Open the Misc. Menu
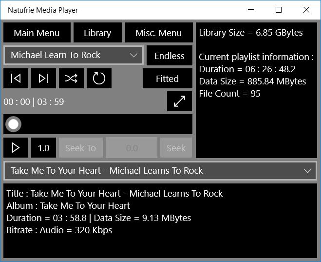Image resolution: width=321 pixels, height=262 pixels. [159, 33]
